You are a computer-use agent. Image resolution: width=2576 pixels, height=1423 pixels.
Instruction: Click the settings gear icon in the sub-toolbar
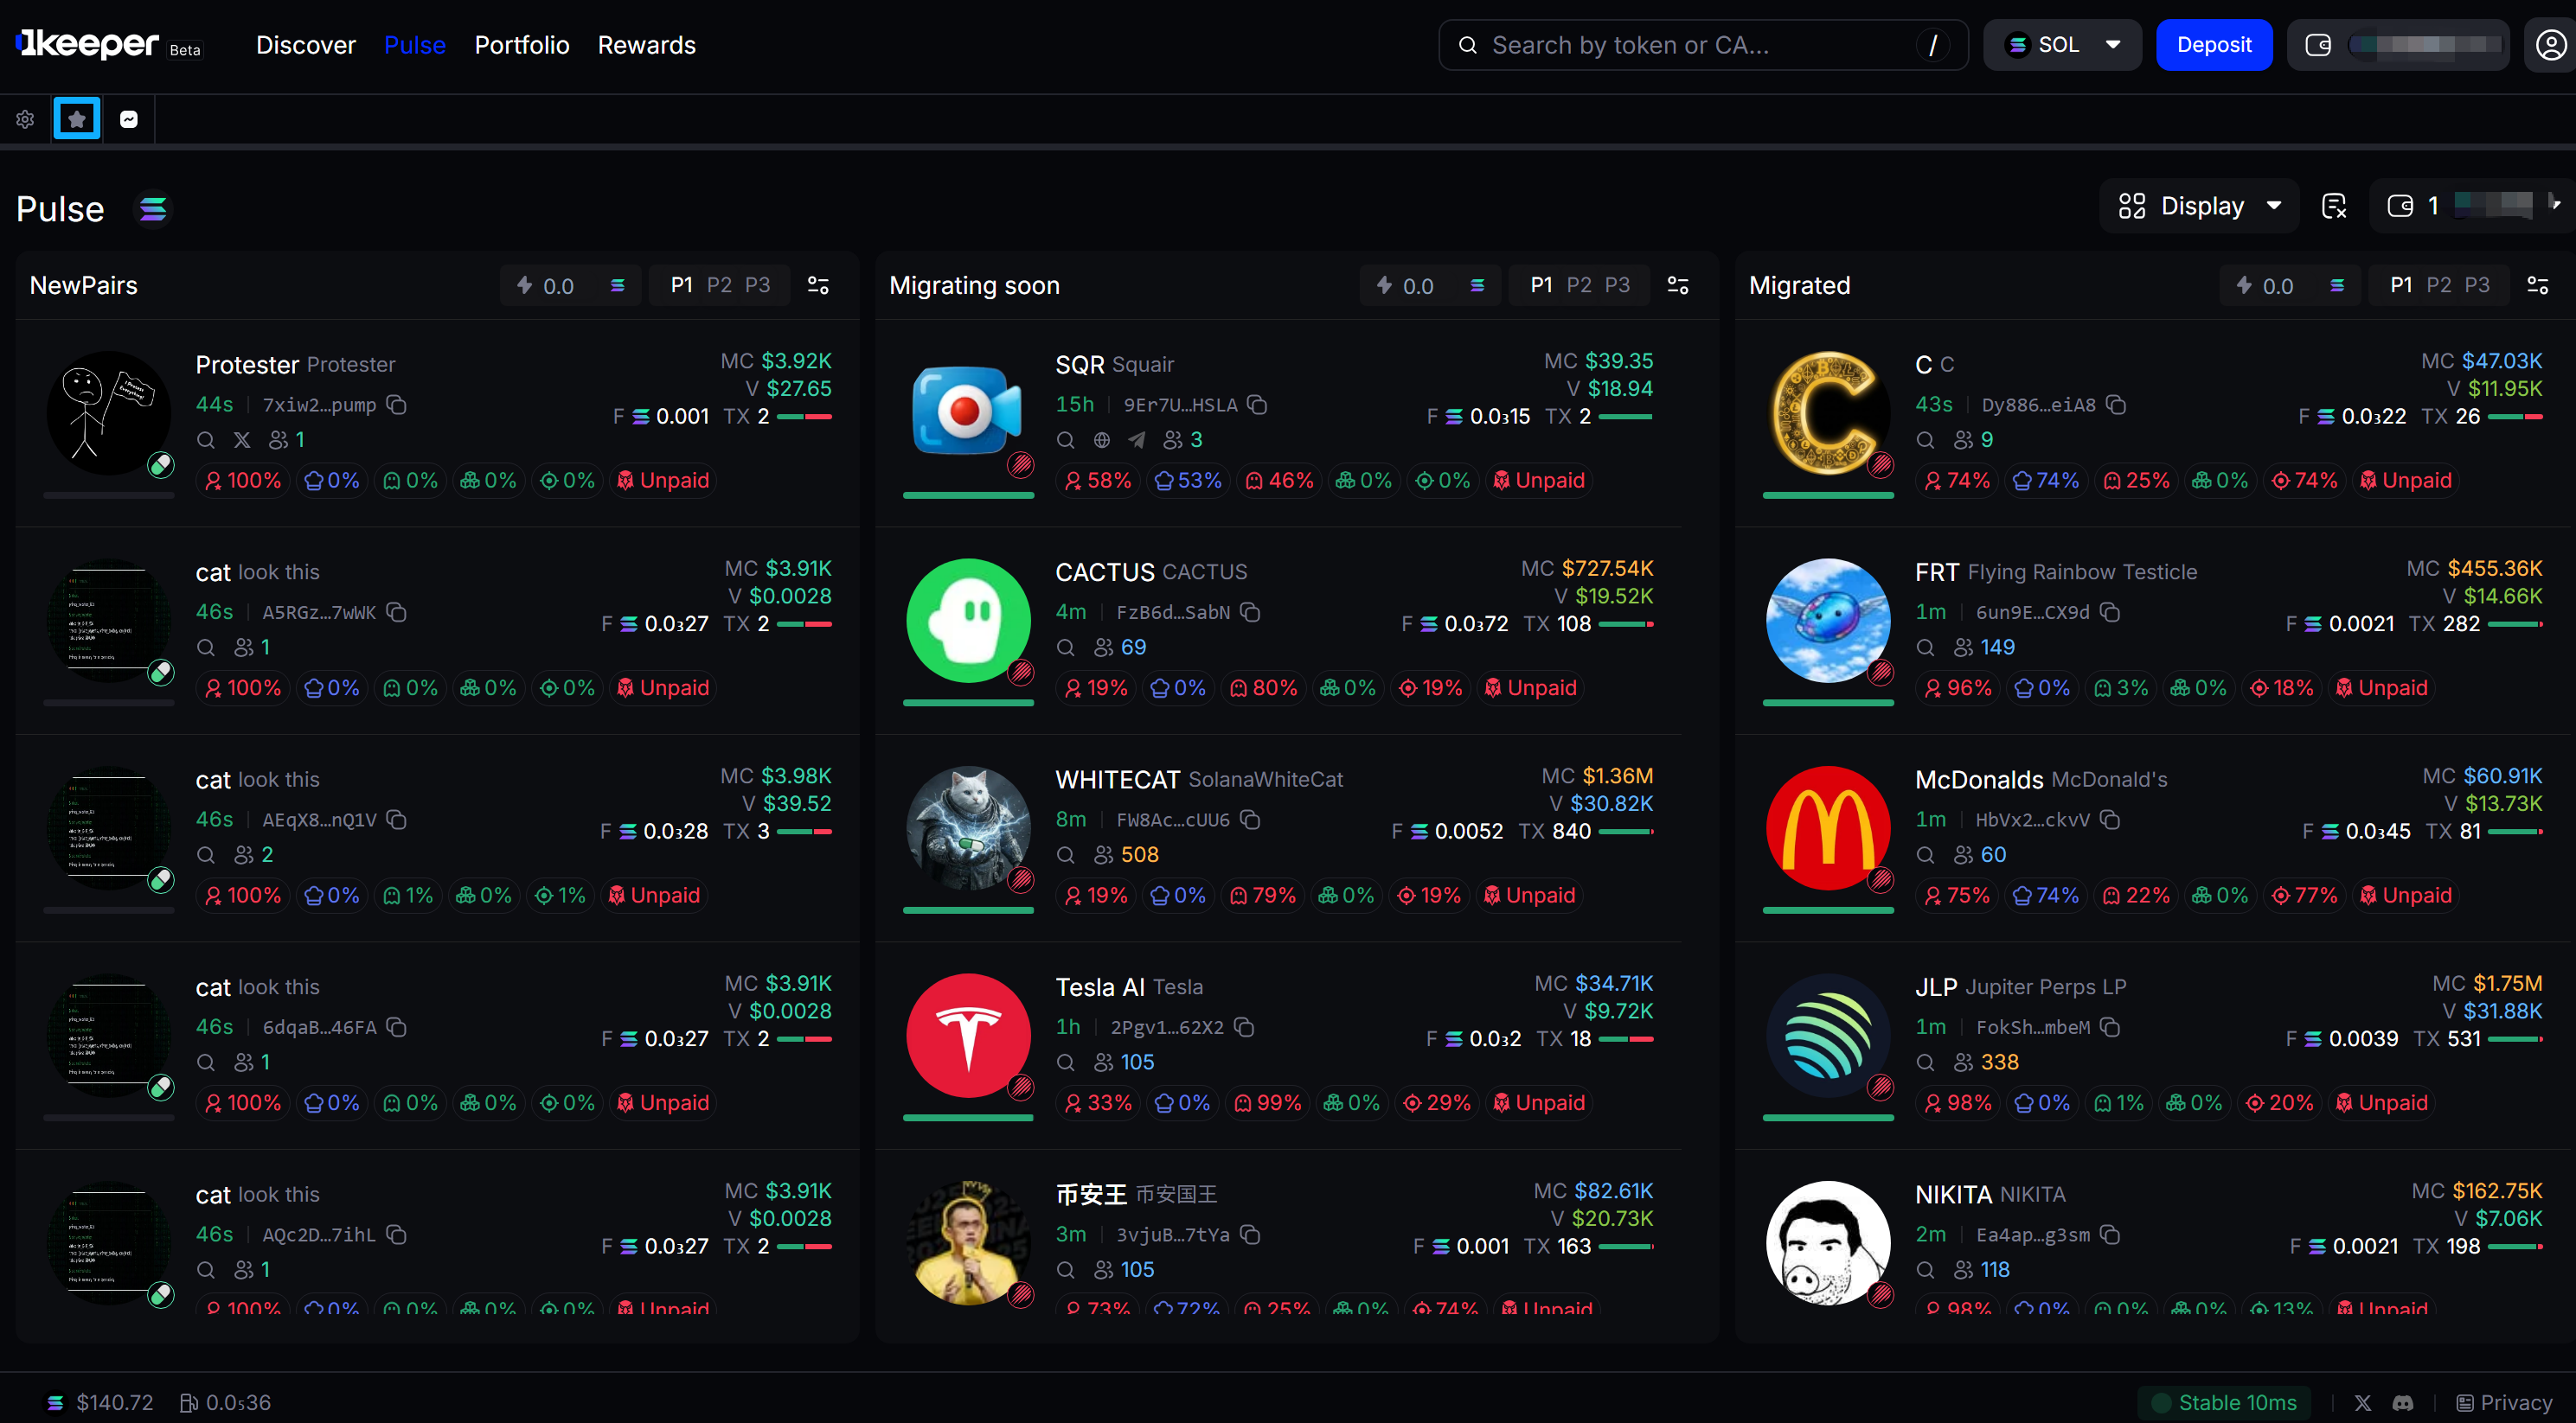tap(25, 119)
